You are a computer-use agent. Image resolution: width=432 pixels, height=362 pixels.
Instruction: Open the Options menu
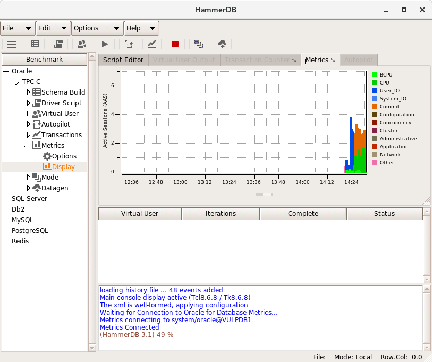click(x=97, y=28)
